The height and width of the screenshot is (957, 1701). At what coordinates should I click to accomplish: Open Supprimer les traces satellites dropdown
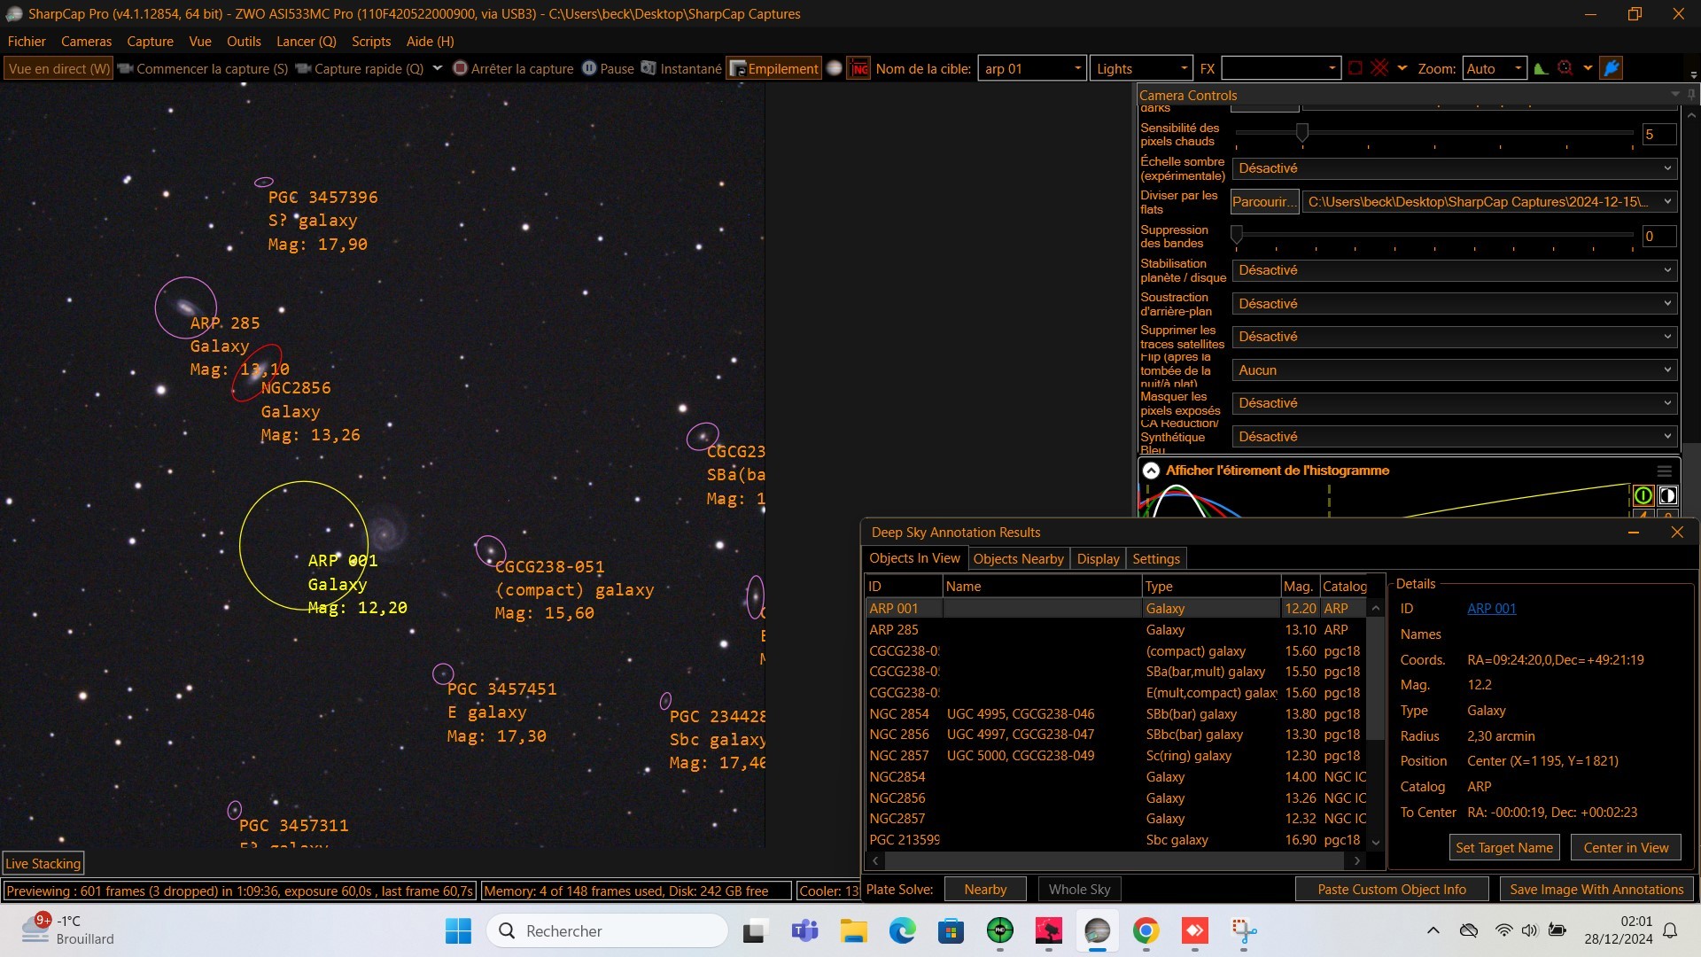[1454, 337]
